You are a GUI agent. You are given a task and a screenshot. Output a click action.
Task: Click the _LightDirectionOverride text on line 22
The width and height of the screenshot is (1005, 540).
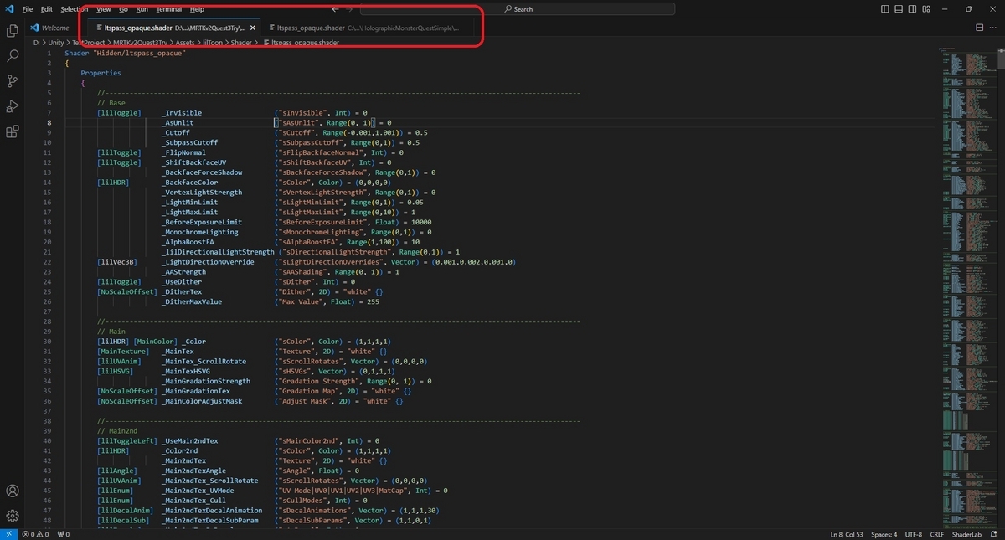[209, 262]
